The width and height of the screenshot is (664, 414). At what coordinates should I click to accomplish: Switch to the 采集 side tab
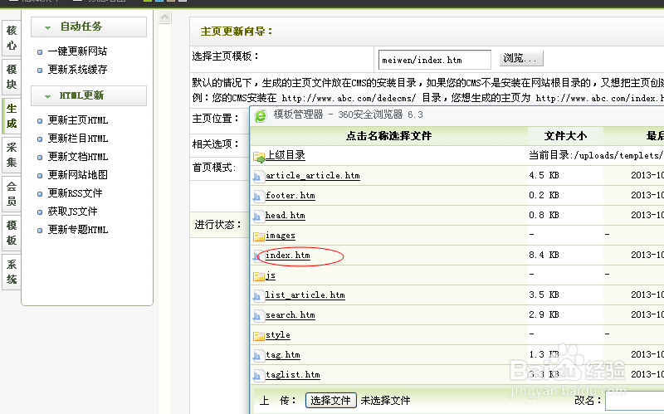tap(12, 155)
